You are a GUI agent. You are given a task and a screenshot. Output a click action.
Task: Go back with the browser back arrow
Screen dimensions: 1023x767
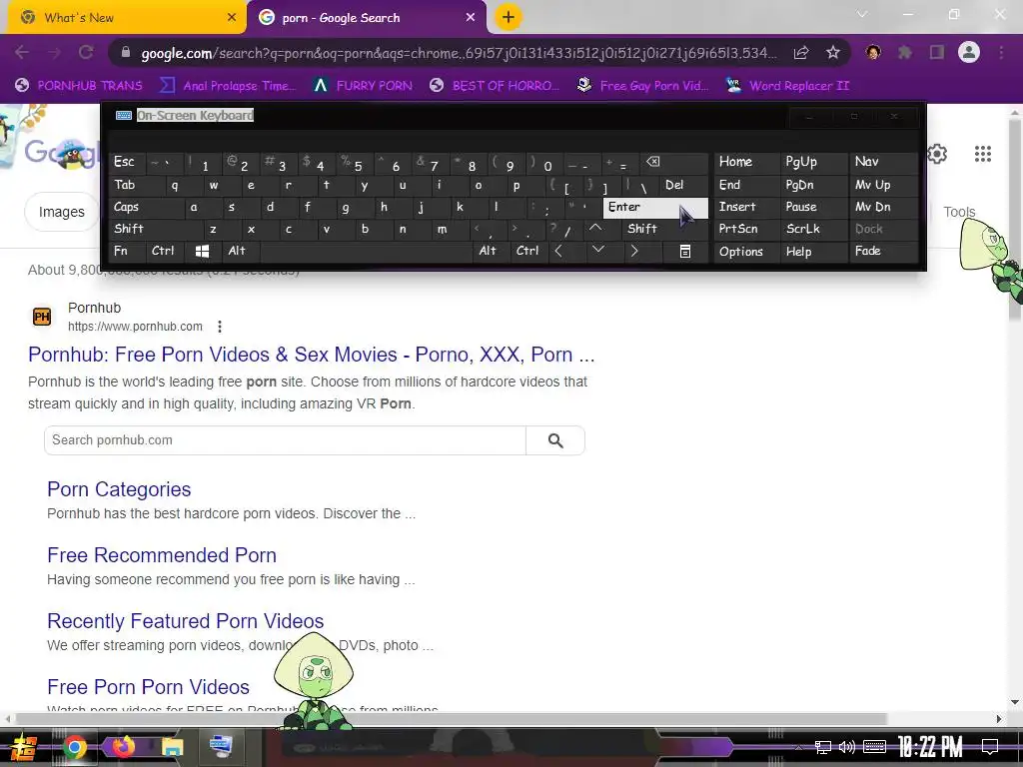[x=22, y=53]
